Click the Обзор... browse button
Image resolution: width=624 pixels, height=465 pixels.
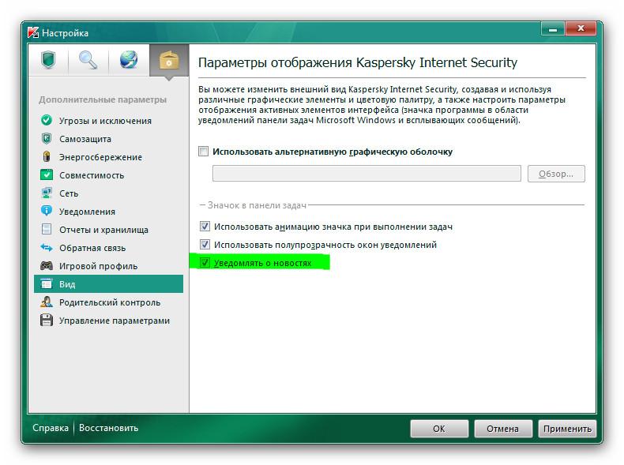pyautogui.click(x=556, y=174)
